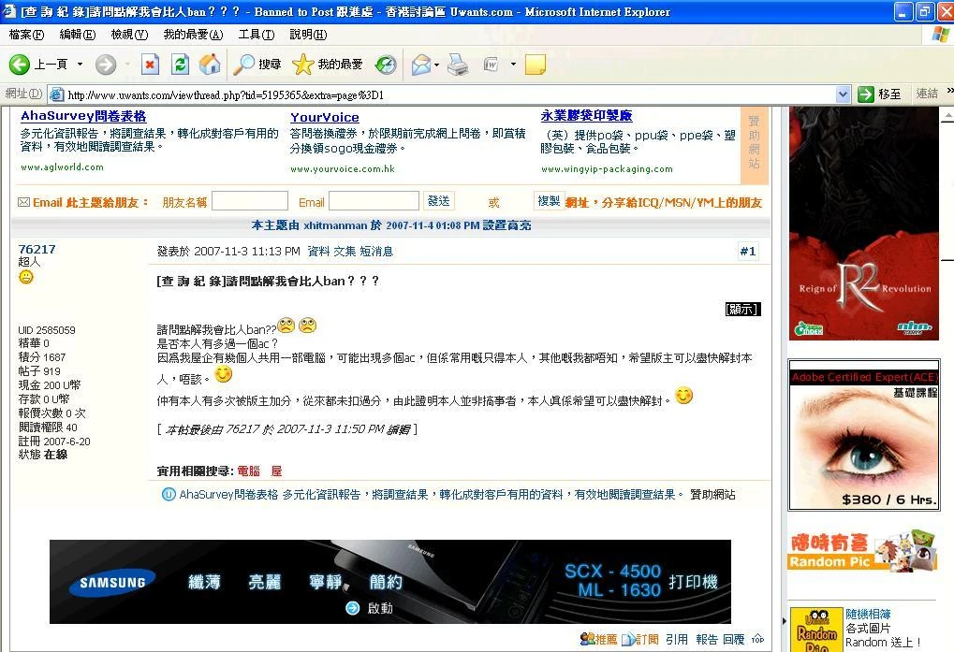Viewport: 954px width, 652px height.
Task: Go to the Home page icon
Action: click(210, 64)
